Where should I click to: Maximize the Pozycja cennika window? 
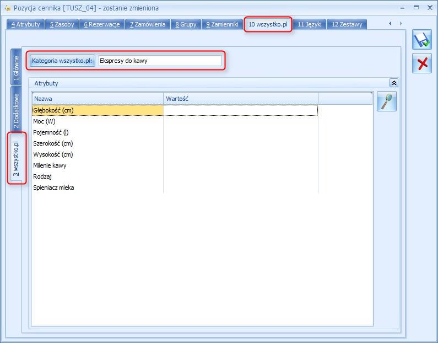[x=416, y=8]
